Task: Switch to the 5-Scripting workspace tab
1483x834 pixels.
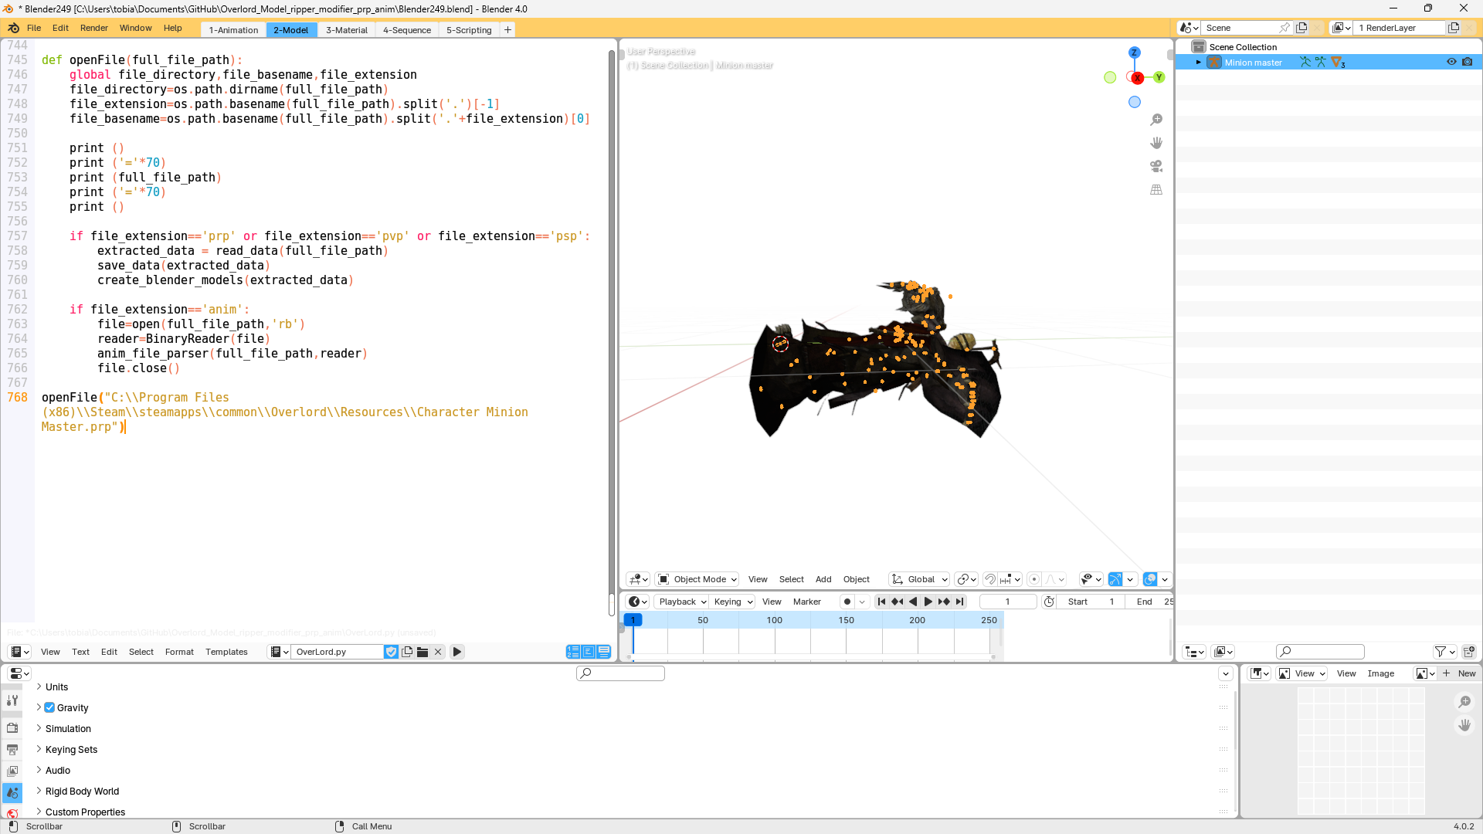Action: click(469, 30)
